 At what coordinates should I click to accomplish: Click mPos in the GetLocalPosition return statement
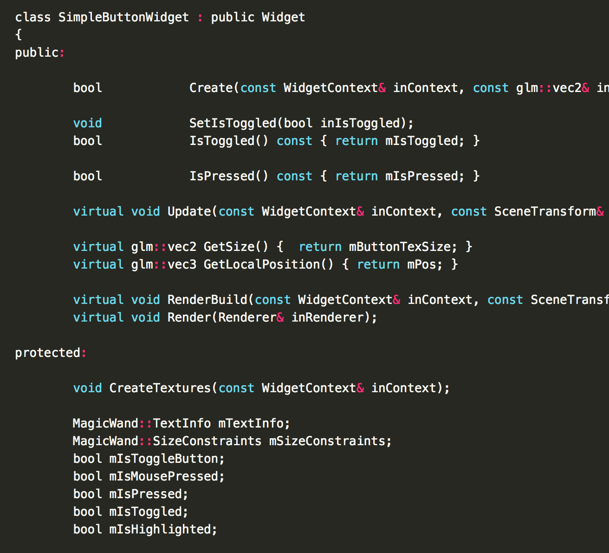(x=421, y=264)
